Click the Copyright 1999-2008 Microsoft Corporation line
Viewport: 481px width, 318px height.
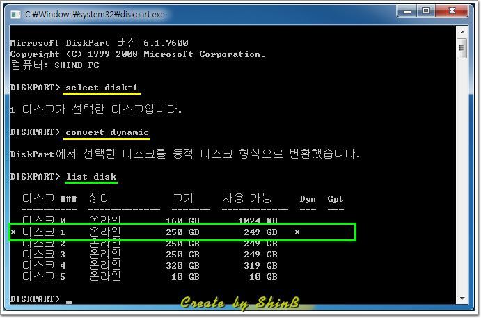coord(137,54)
